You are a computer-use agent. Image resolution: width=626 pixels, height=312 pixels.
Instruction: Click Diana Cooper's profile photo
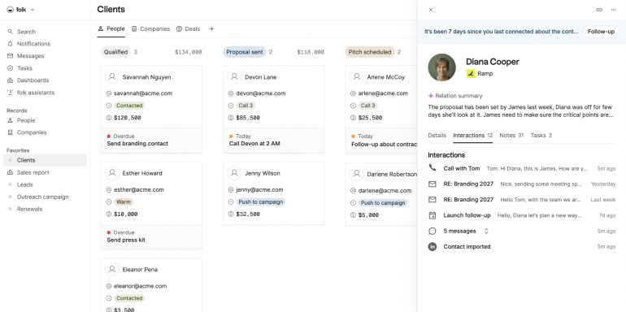pos(441,67)
